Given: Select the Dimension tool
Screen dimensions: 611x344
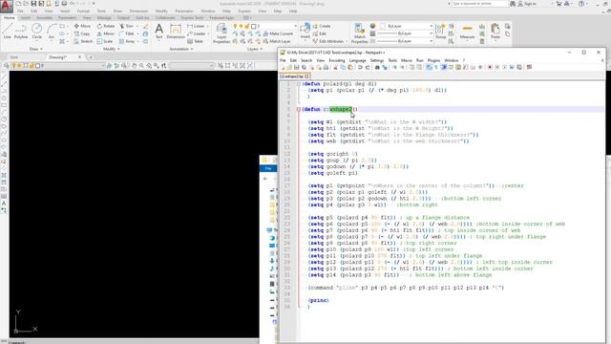Looking at the screenshot, I should click(176, 31).
